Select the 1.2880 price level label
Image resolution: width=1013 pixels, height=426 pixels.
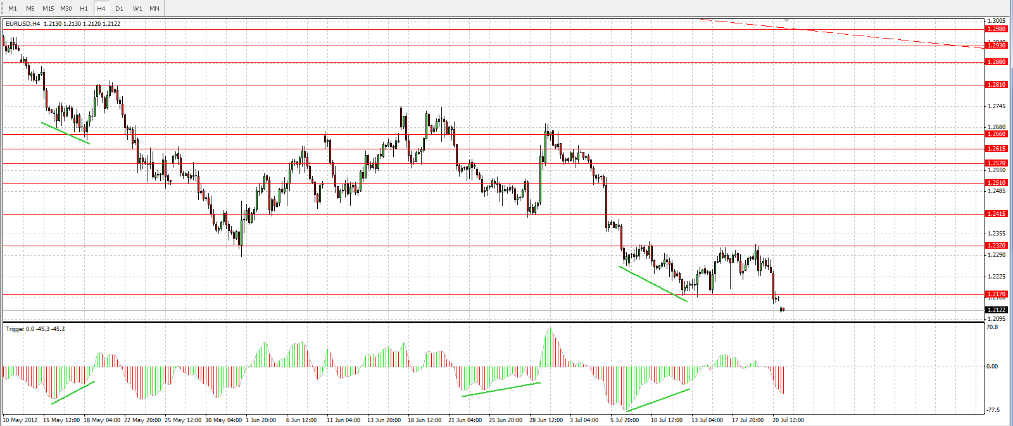(x=997, y=62)
